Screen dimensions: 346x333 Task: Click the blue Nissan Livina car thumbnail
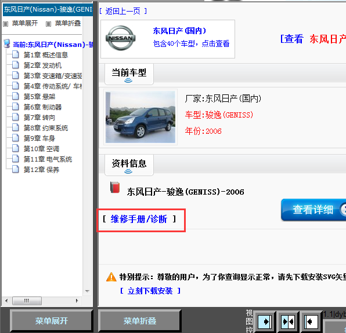point(140,118)
